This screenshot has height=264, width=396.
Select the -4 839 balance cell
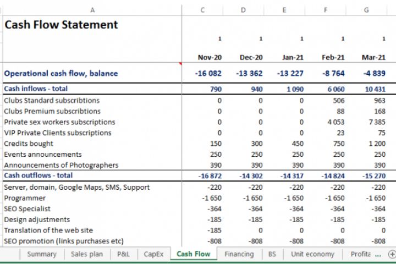374,73
